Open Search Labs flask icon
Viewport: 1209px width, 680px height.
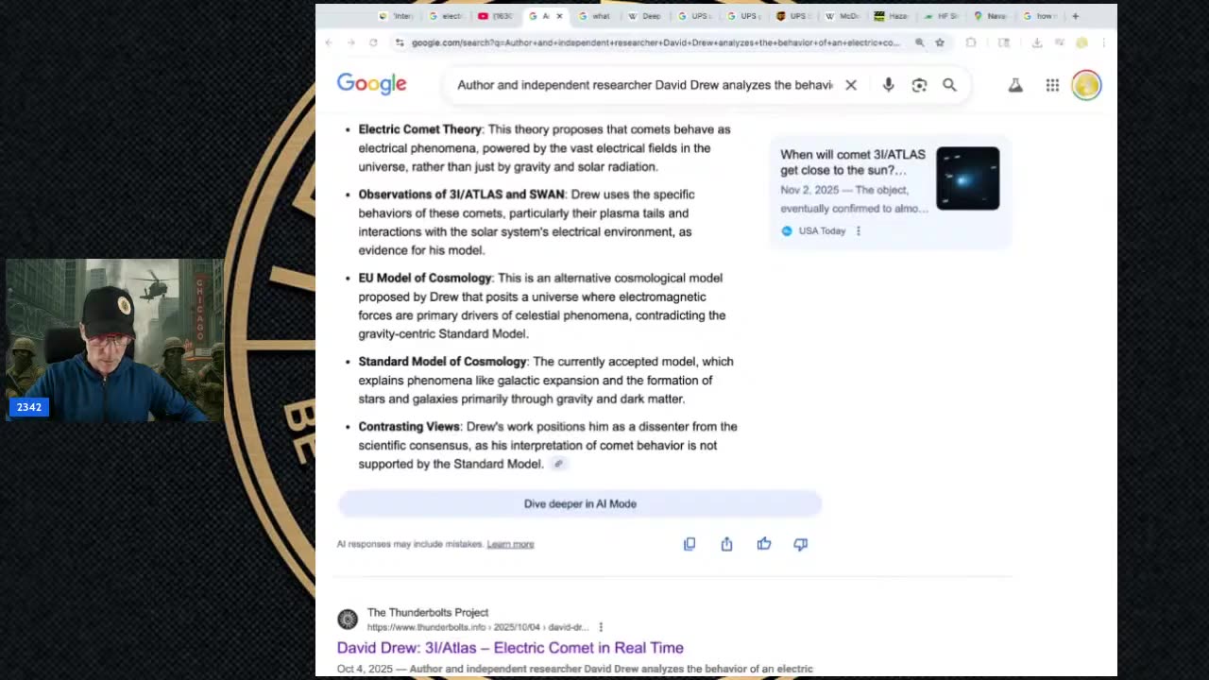coord(1015,85)
